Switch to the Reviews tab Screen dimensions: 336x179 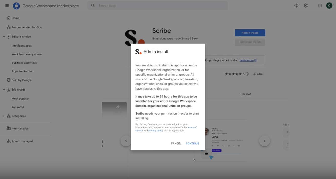(x=246, y=94)
